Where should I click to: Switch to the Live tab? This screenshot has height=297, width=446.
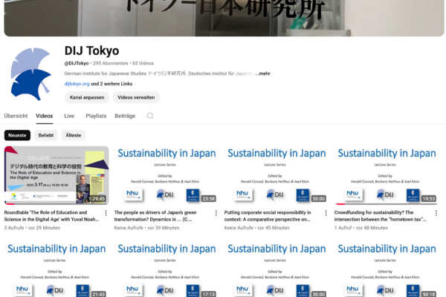point(69,116)
